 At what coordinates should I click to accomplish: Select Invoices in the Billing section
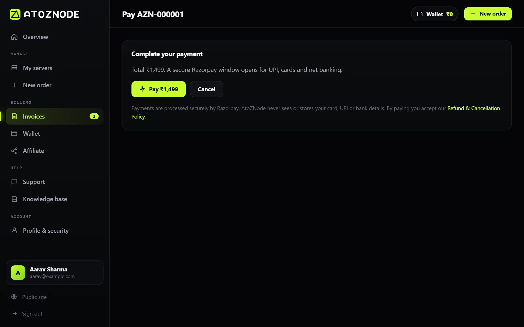[x=55, y=116]
